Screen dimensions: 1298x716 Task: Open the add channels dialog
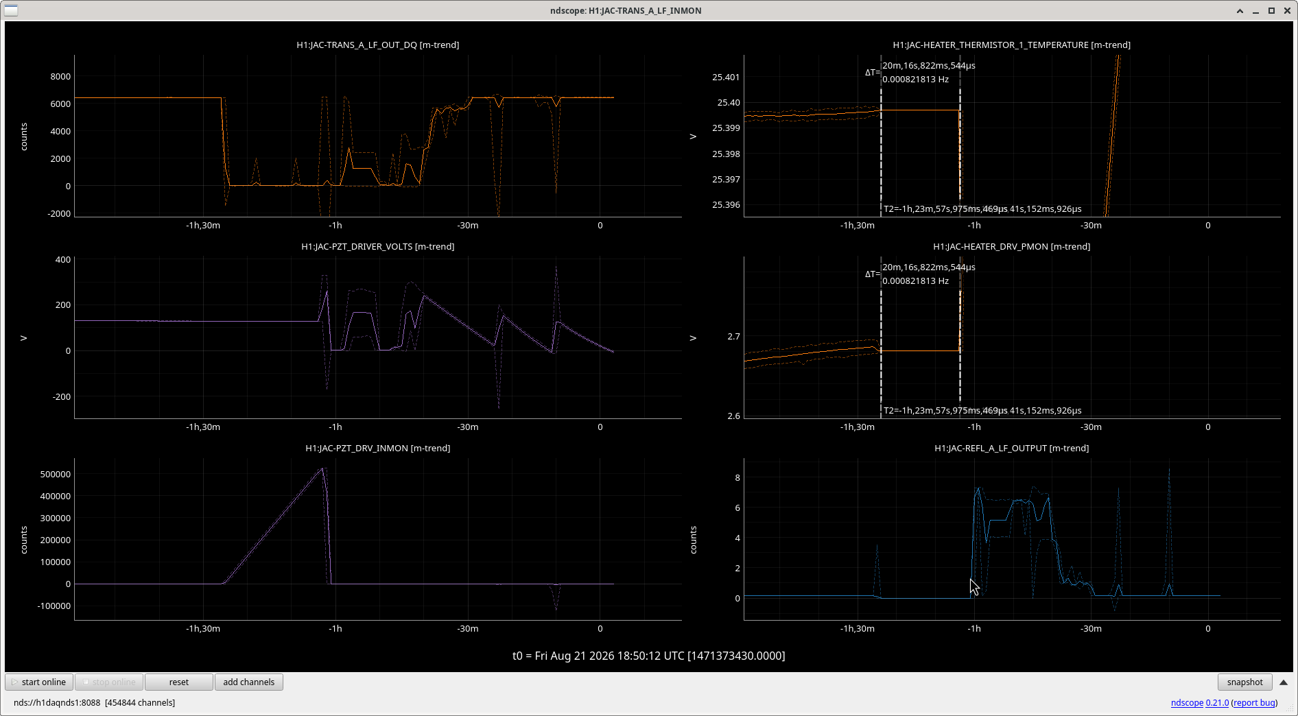(248, 682)
